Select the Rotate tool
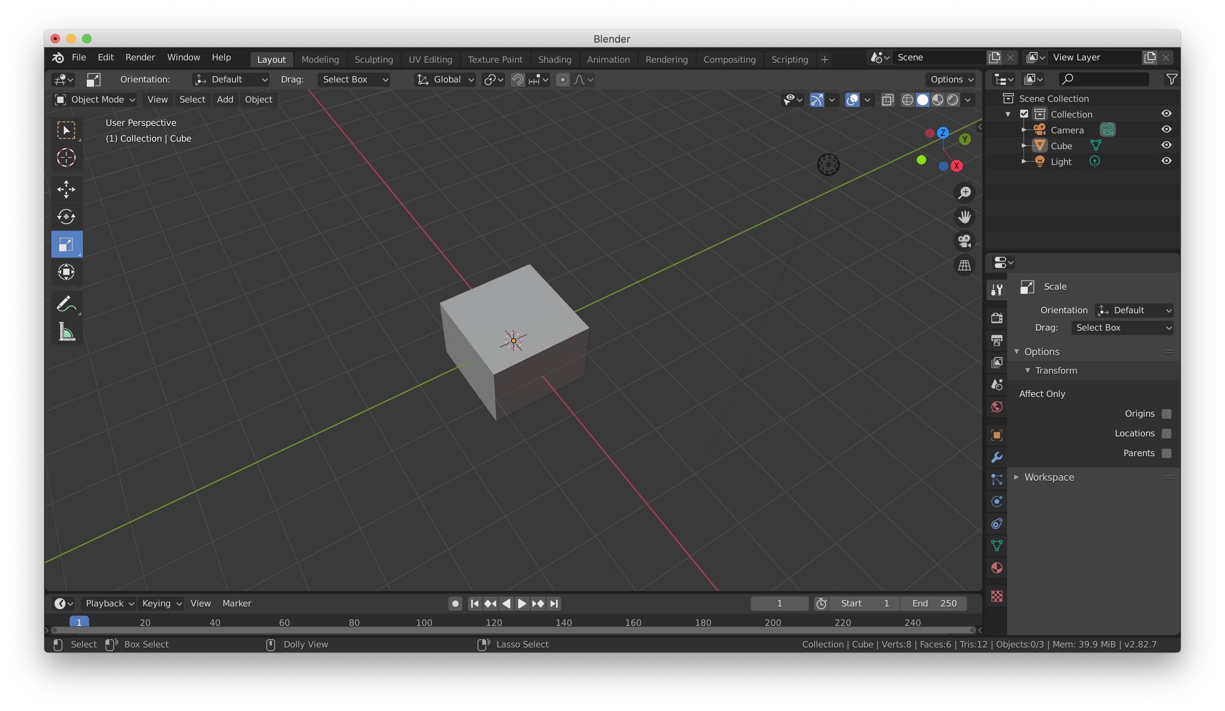 tap(66, 217)
